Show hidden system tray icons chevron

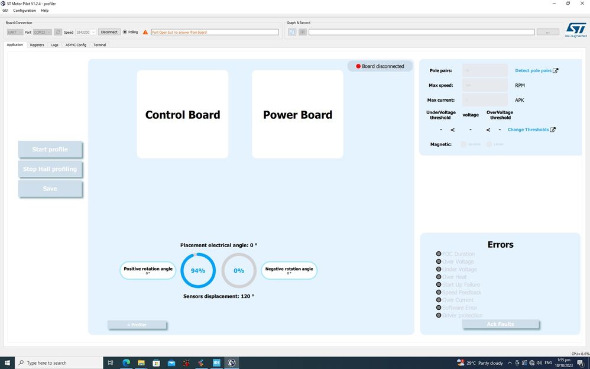tap(510, 363)
